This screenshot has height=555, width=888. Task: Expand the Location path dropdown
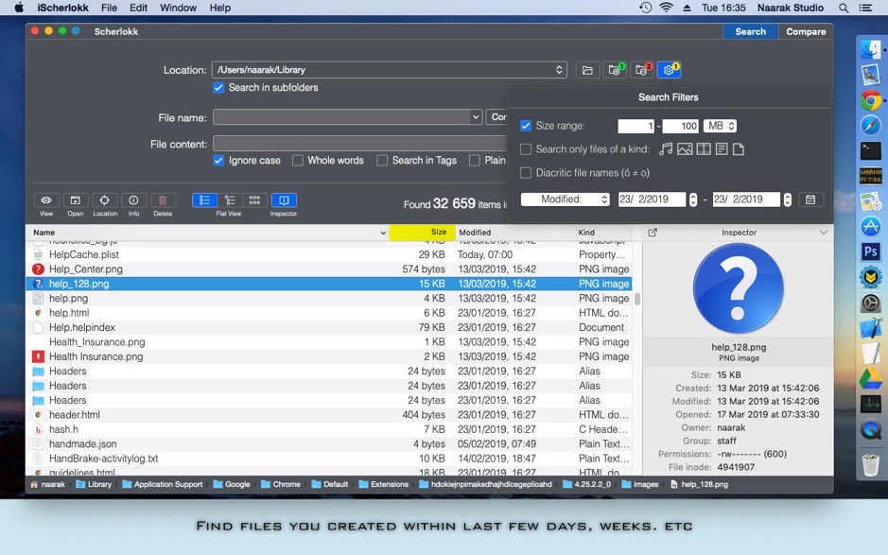[559, 70]
